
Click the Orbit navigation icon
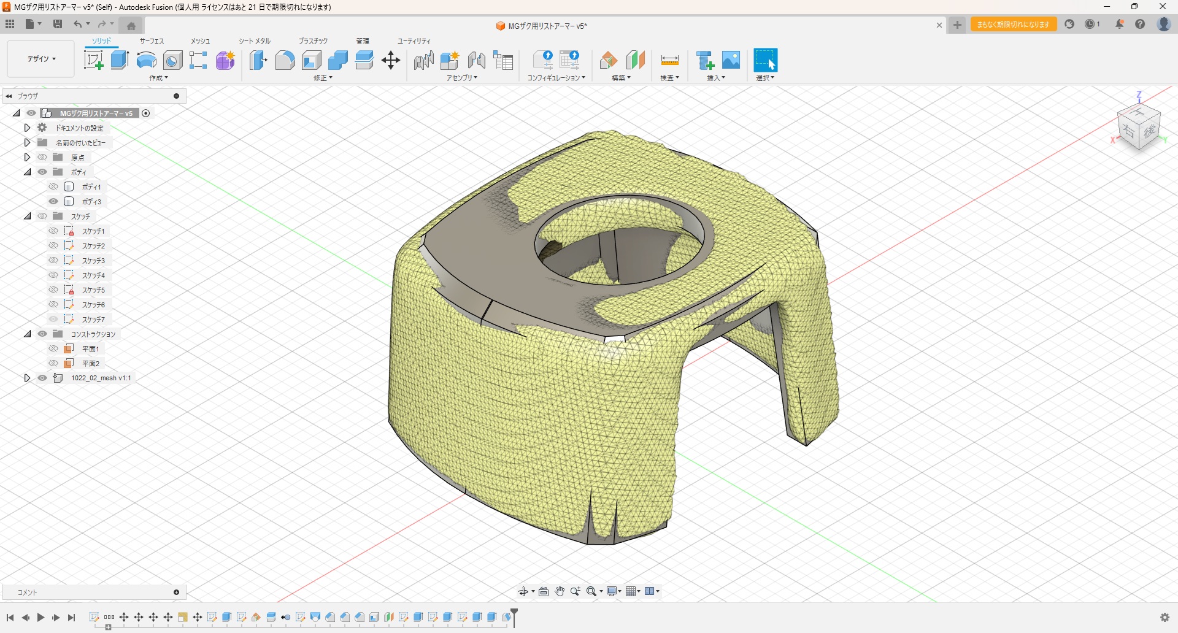(x=523, y=591)
